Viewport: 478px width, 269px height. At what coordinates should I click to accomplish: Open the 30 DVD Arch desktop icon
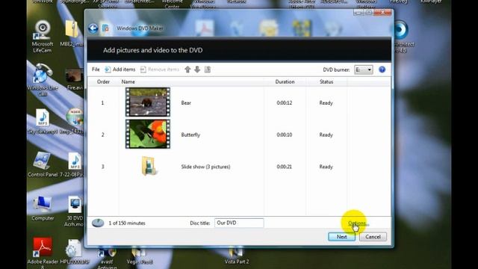(x=75, y=211)
